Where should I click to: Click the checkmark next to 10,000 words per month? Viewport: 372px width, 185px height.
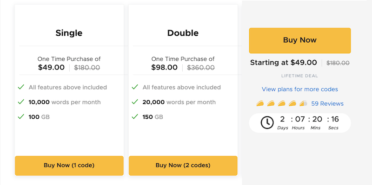(21, 102)
